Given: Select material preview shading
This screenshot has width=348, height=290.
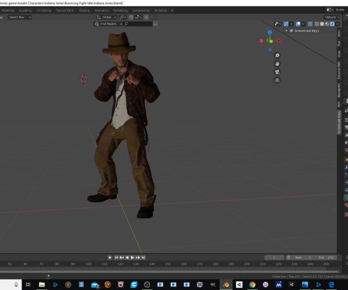Looking at the screenshot, I should coord(327,24).
